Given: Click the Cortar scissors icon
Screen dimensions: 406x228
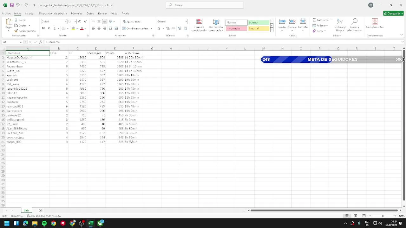Looking at the screenshot, I should tap(16, 20).
